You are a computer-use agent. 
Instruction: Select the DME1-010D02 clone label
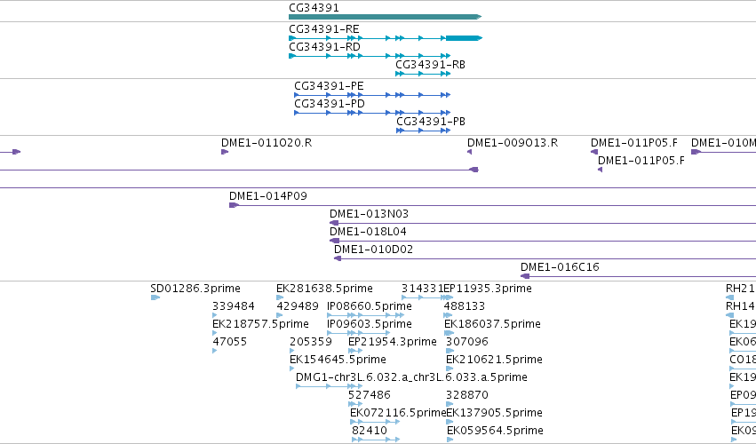[374, 250]
